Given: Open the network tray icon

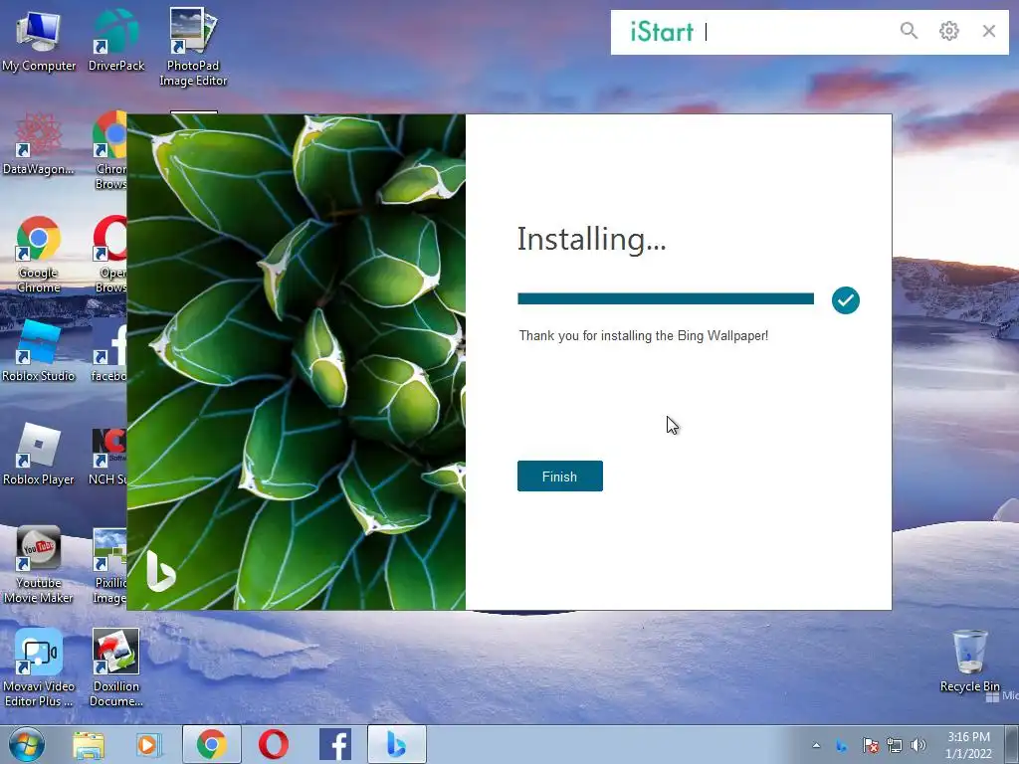Looking at the screenshot, I should pos(895,745).
